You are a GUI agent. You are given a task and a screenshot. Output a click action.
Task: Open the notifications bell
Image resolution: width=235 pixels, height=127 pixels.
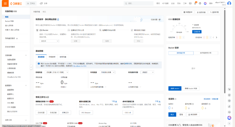195,3
